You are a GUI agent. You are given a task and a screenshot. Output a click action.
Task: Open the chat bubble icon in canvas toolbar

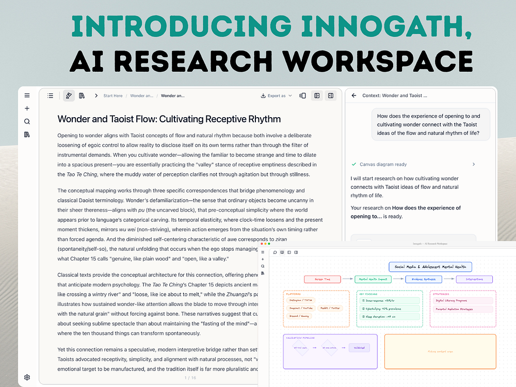(x=275, y=252)
